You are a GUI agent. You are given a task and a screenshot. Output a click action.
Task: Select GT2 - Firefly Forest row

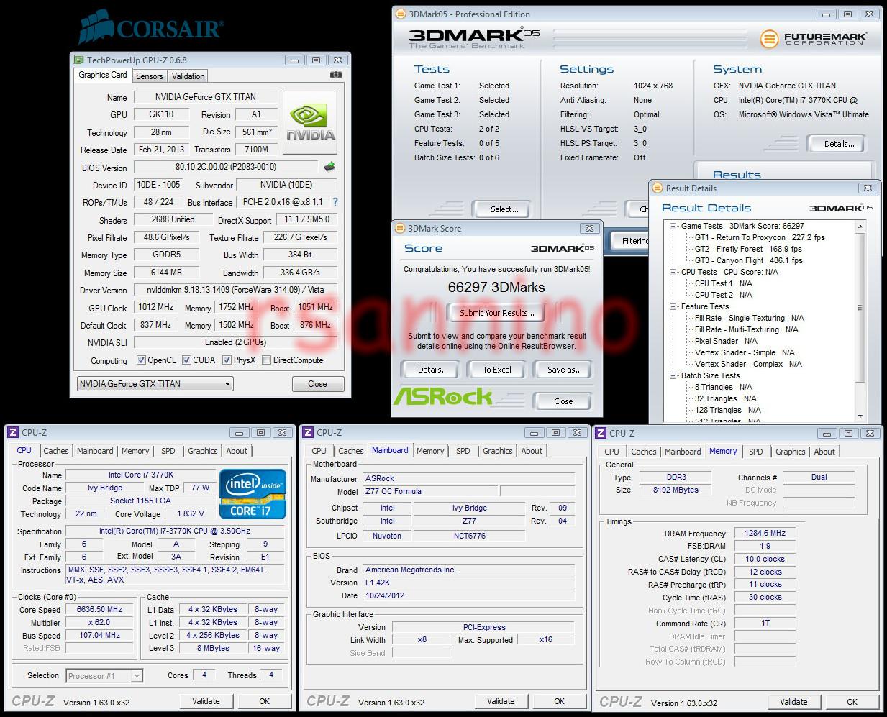(748, 249)
